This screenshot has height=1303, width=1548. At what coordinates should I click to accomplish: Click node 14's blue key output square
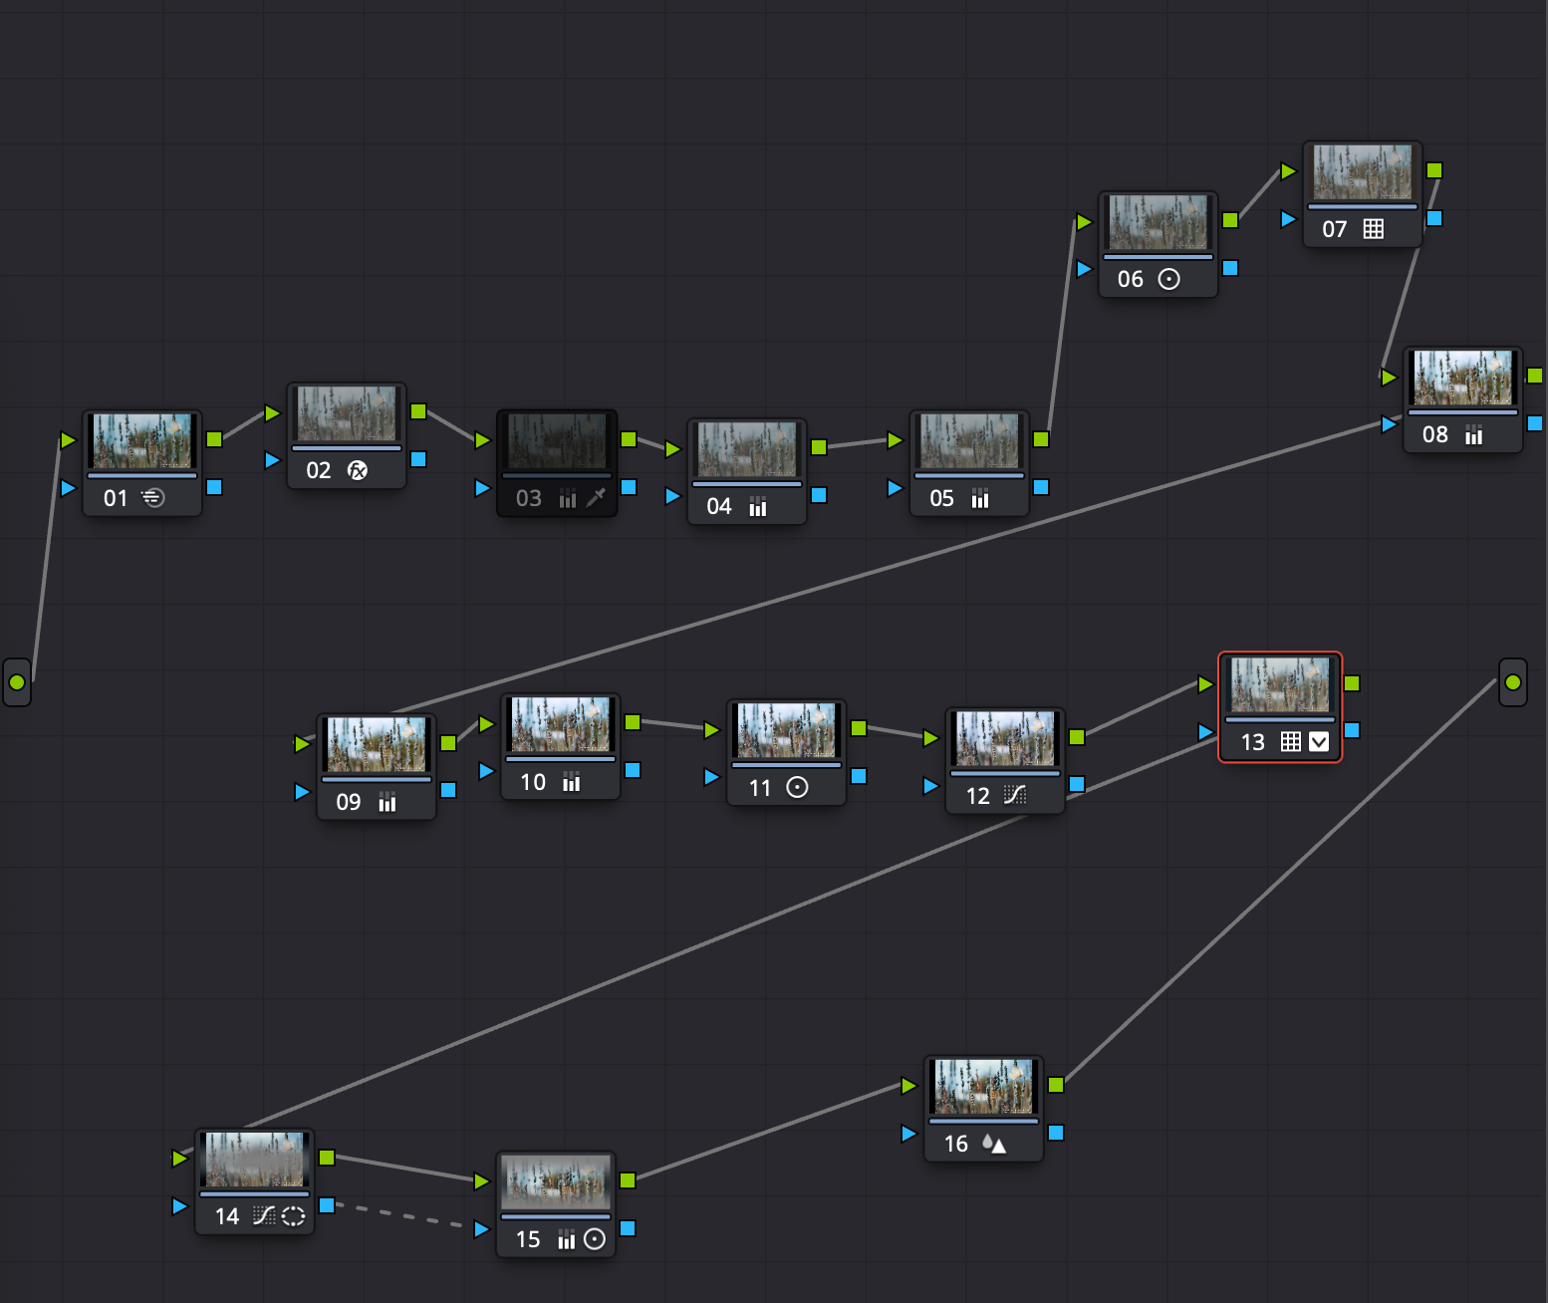tap(327, 1205)
